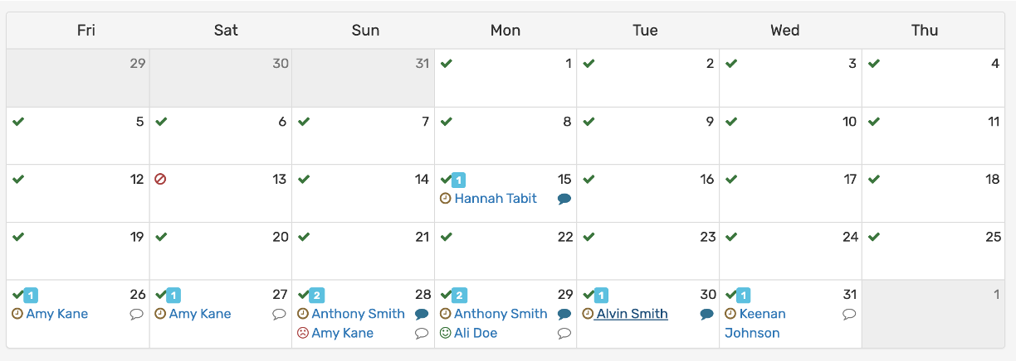Image resolution: width=1016 pixels, height=361 pixels.
Task: Click the count badge on day 15
Action: (459, 180)
